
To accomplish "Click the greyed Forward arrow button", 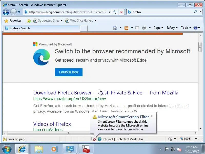I will coord(13,12).
